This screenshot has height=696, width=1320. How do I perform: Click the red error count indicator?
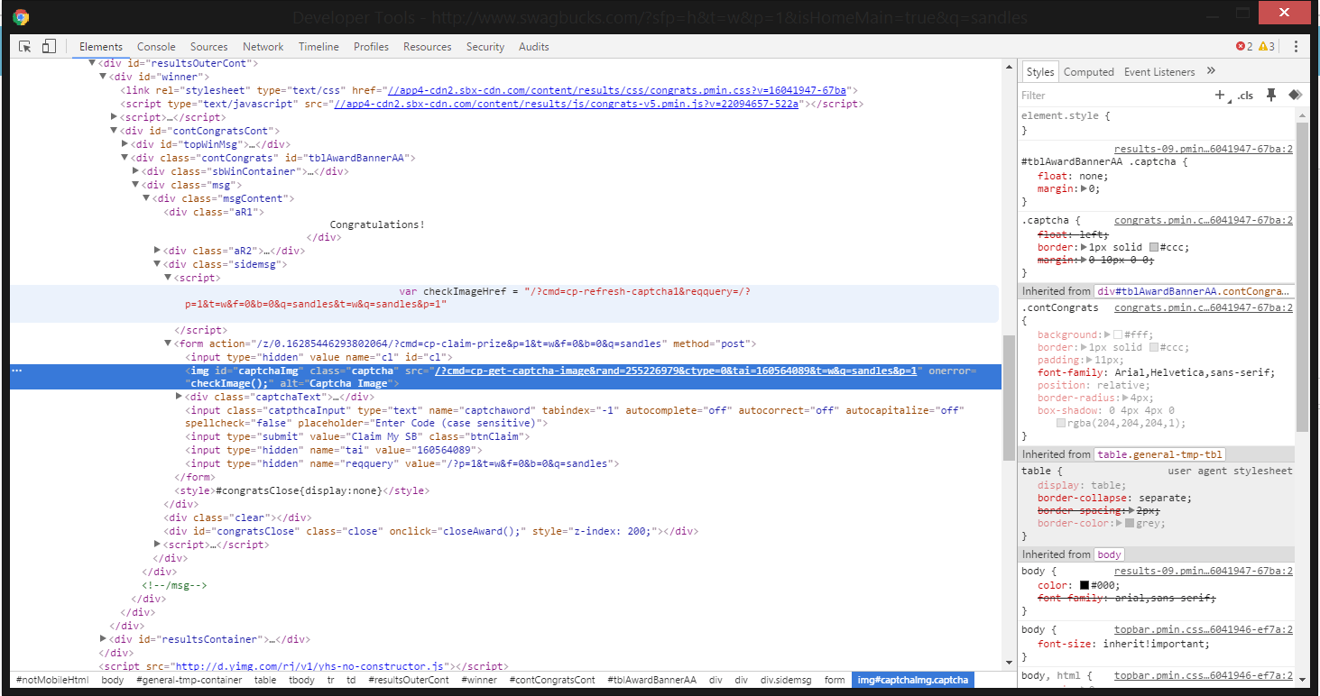(x=1244, y=47)
